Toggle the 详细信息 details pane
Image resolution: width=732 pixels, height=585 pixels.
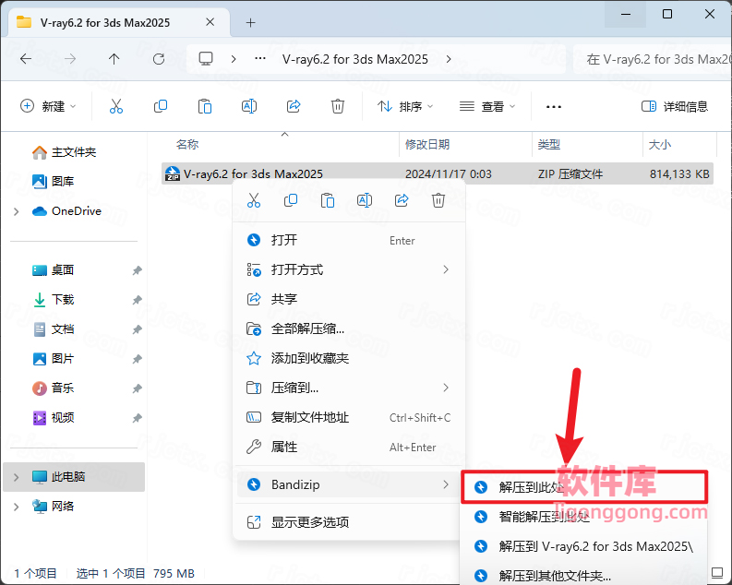tap(675, 106)
